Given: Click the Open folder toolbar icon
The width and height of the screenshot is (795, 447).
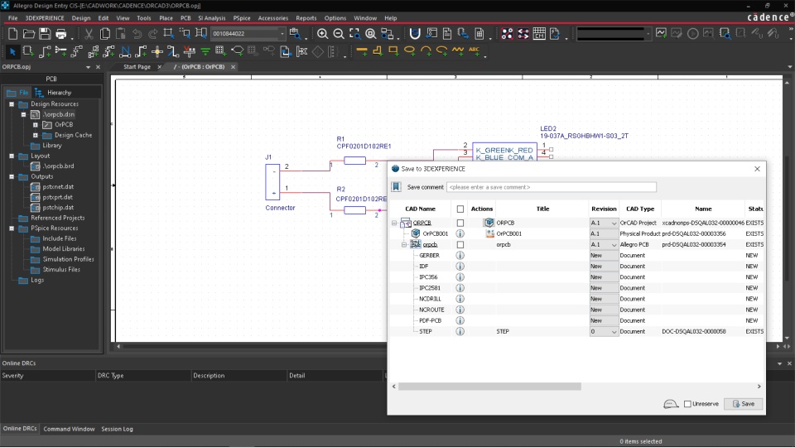Looking at the screenshot, I should coord(29,34).
